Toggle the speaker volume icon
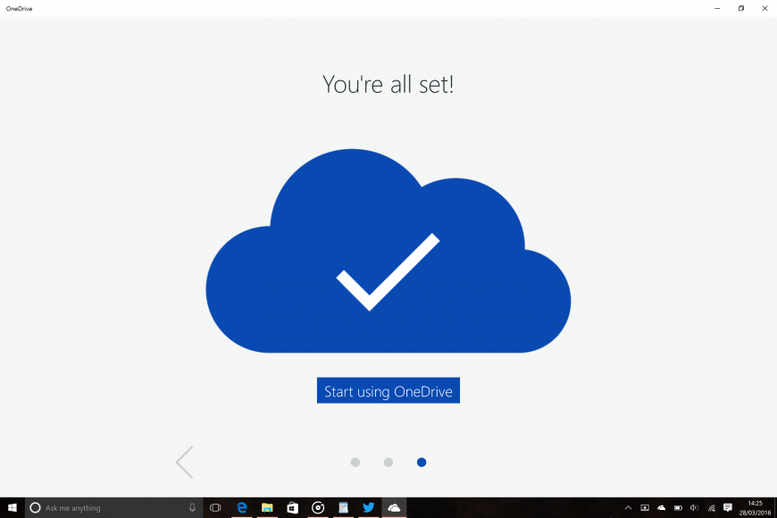Image resolution: width=777 pixels, height=518 pixels. pyautogui.click(x=694, y=507)
